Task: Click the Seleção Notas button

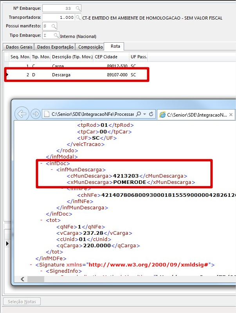Action: pos(22,302)
